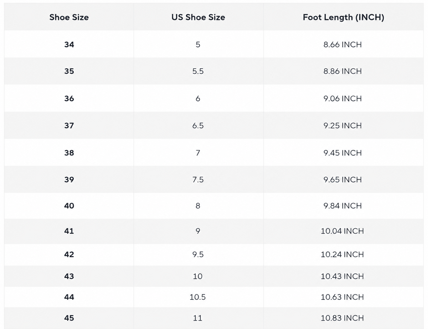This screenshot has height=329, width=428.
Task: Select shoe size 34 cell
Action: (x=69, y=45)
